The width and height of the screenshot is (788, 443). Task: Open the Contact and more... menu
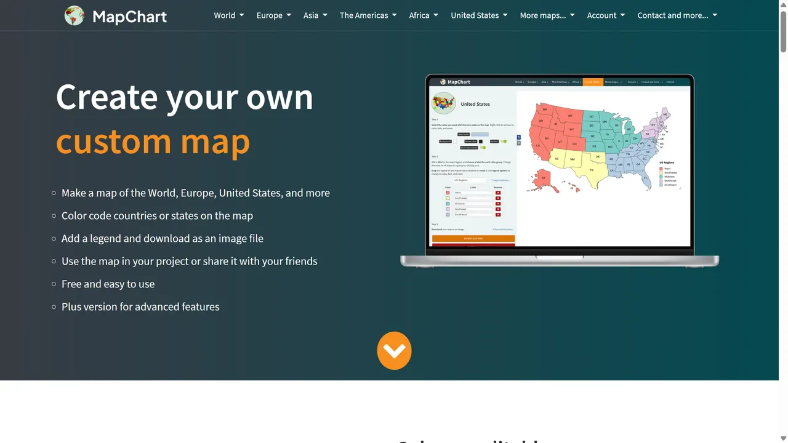pyautogui.click(x=677, y=15)
